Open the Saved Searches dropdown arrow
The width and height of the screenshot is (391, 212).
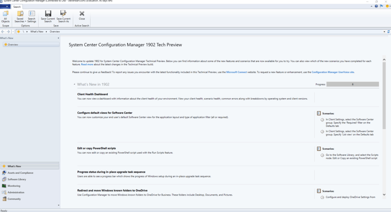pyautogui.click(x=26, y=21)
